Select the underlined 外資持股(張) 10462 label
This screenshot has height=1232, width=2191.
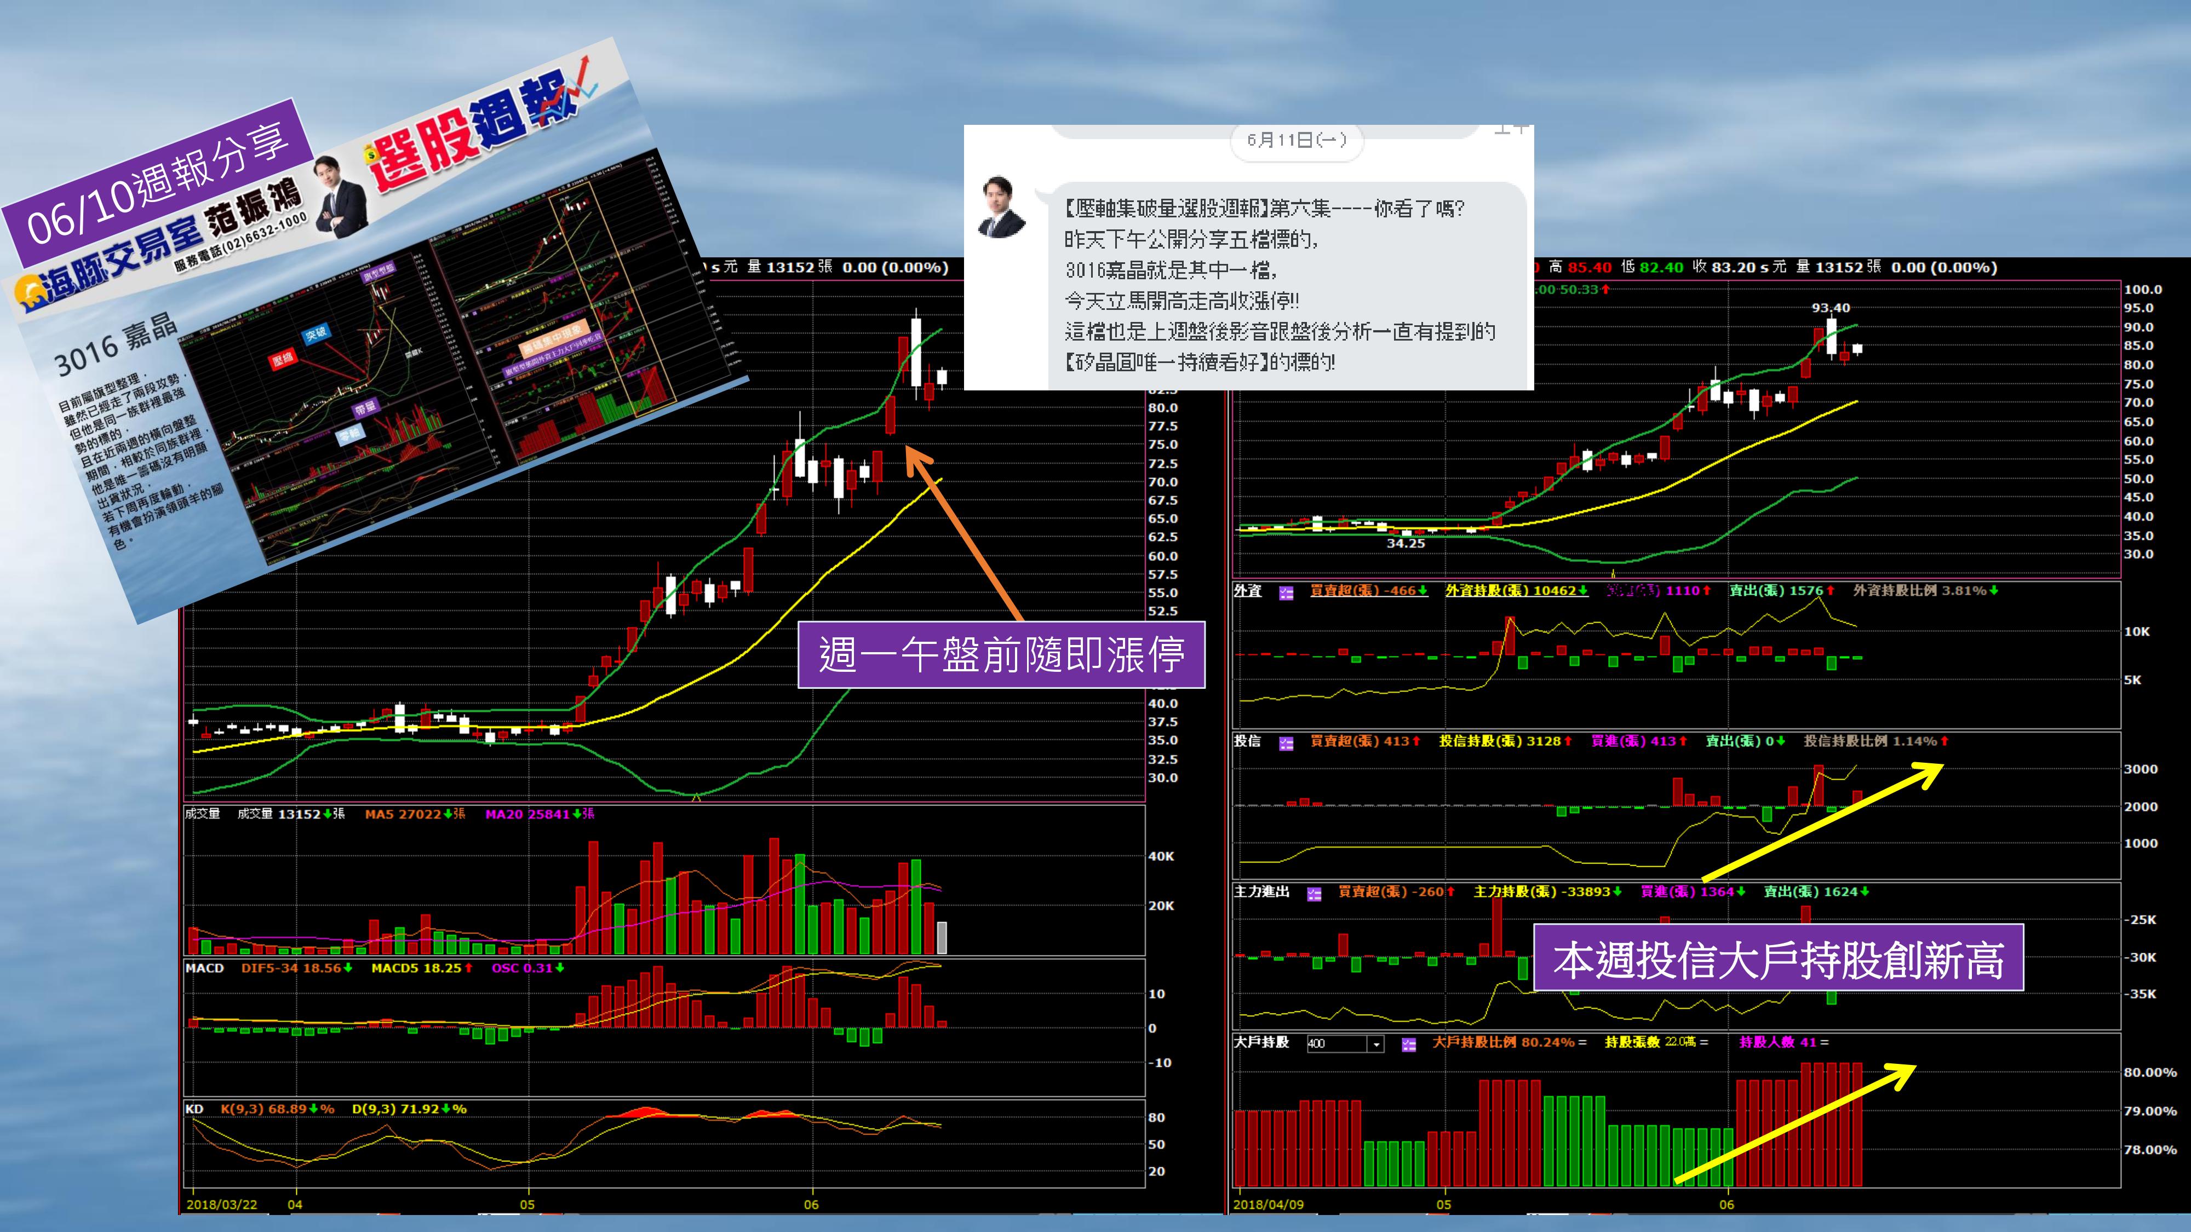1517,591
